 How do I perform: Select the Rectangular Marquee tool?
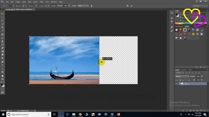(x=2, y=17)
